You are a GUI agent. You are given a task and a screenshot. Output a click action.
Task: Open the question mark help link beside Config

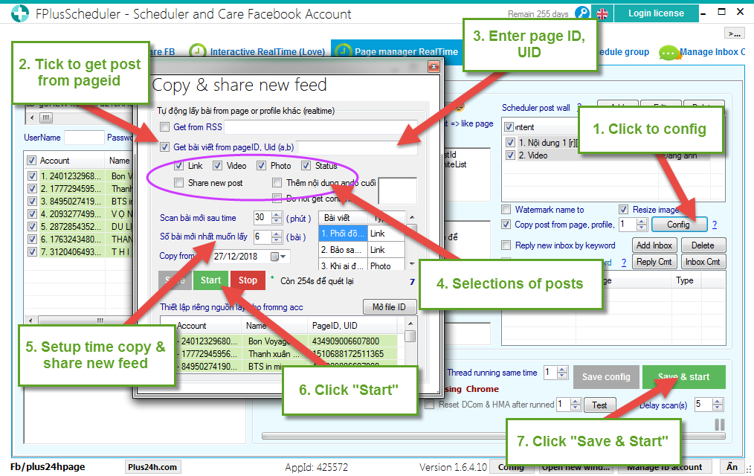pos(715,225)
